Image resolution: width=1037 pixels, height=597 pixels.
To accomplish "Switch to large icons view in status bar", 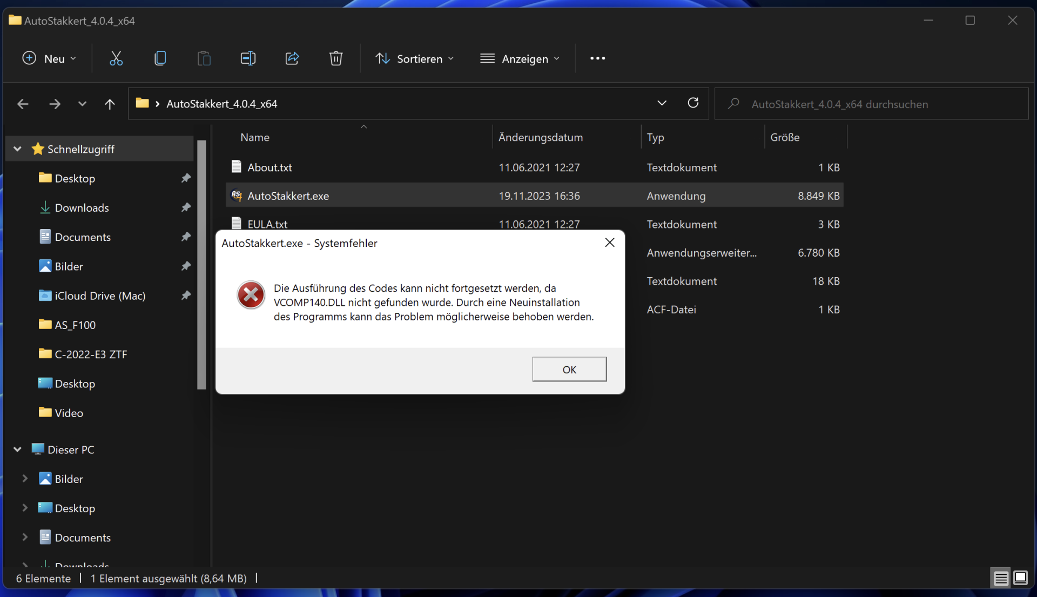I will click(x=1020, y=578).
